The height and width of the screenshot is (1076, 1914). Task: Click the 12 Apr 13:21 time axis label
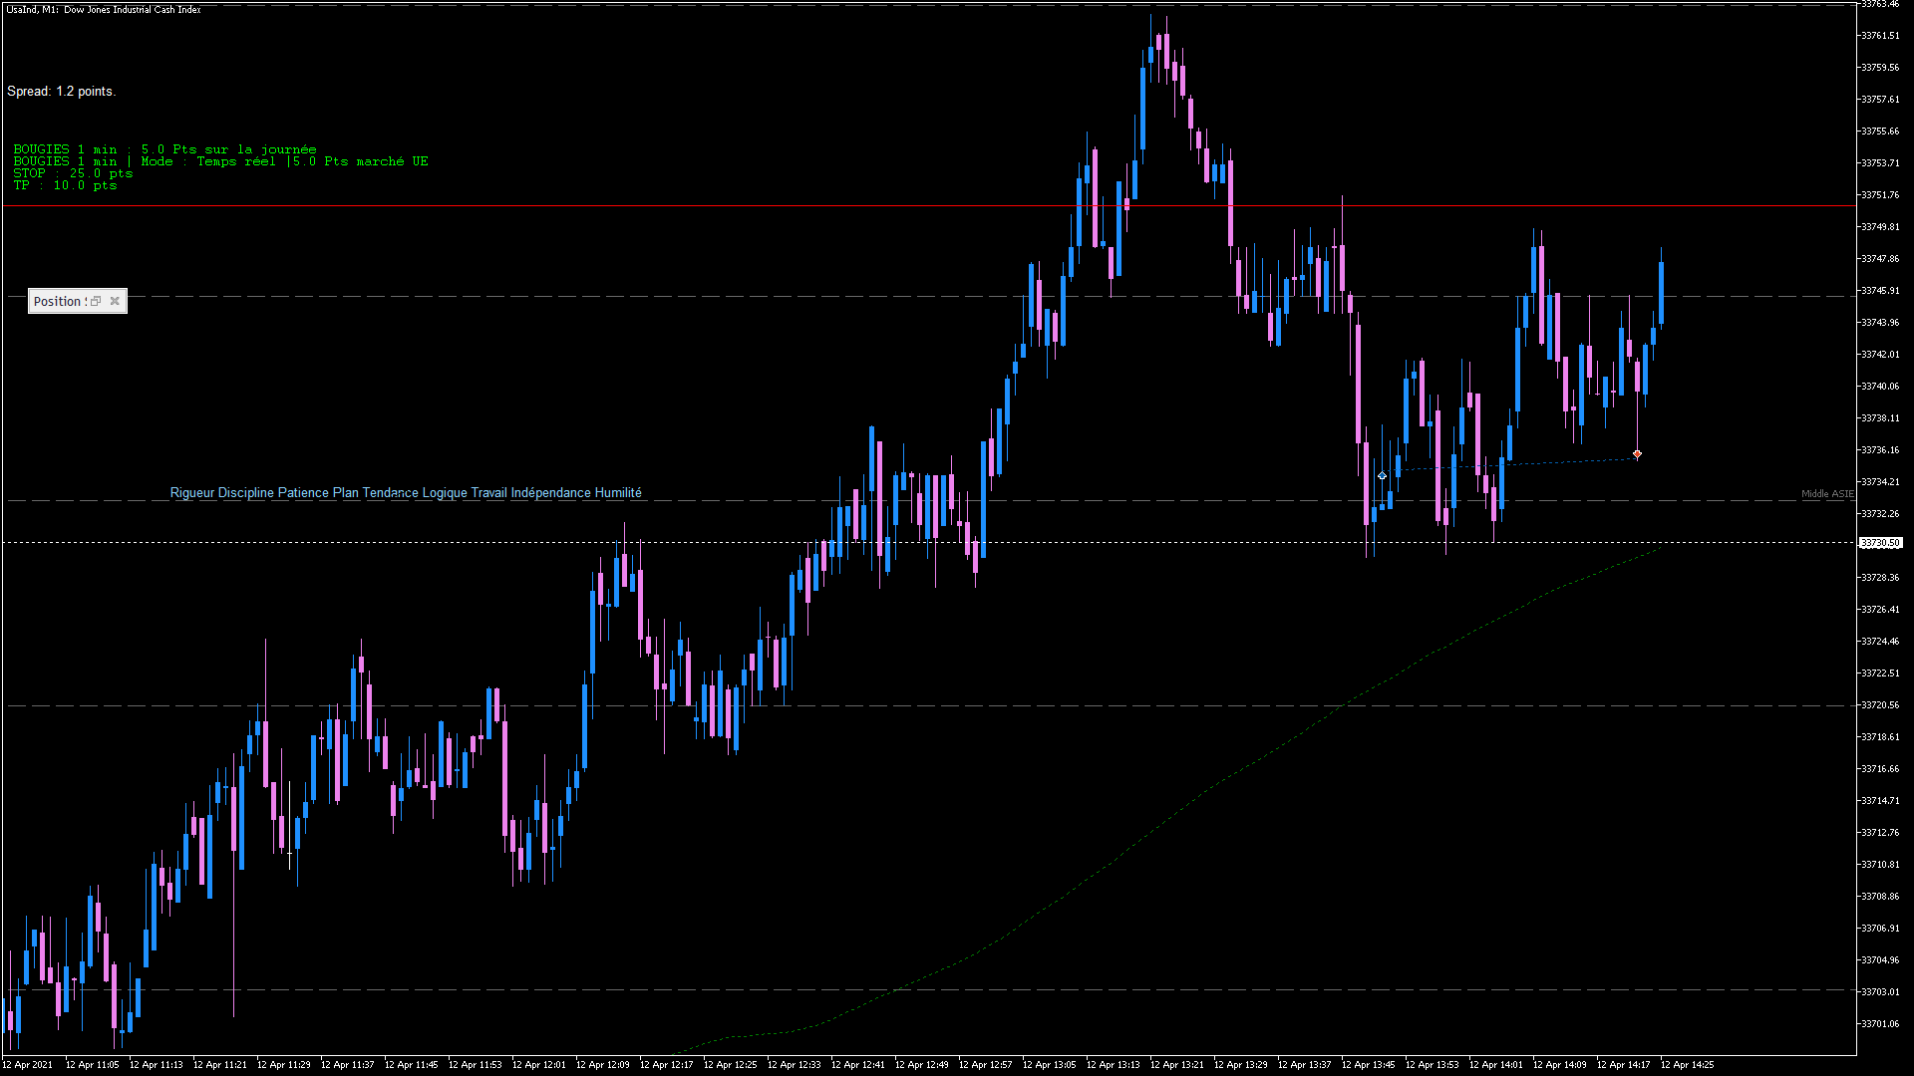click(x=1176, y=1064)
